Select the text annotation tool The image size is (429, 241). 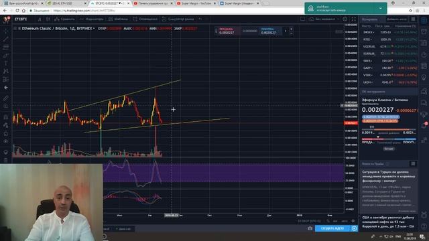click(6, 64)
